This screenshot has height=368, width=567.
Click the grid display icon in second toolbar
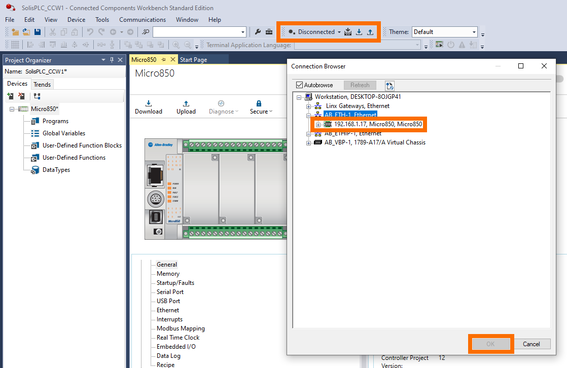(15, 45)
